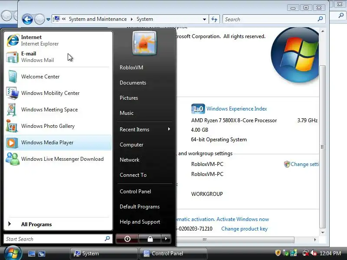
Task: Click System and Maintenance breadcrumb
Action: (98, 19)
